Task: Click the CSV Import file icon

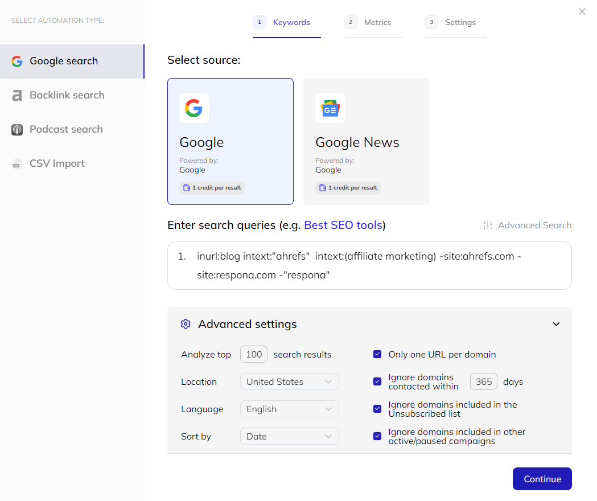Action: (x=17, y=164)
